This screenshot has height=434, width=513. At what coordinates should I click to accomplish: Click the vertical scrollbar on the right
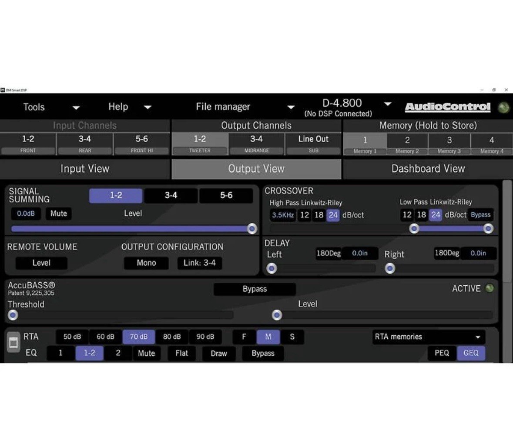tap(507, 230)
